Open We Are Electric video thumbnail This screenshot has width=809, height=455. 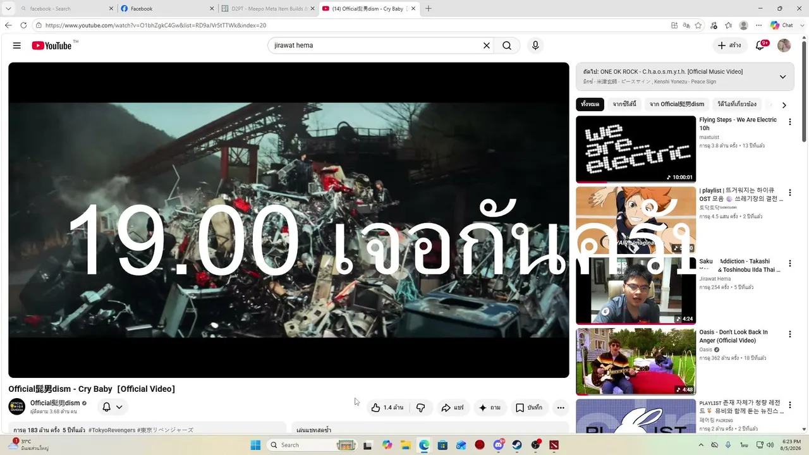pyautogui.click(x=635, y=149)
